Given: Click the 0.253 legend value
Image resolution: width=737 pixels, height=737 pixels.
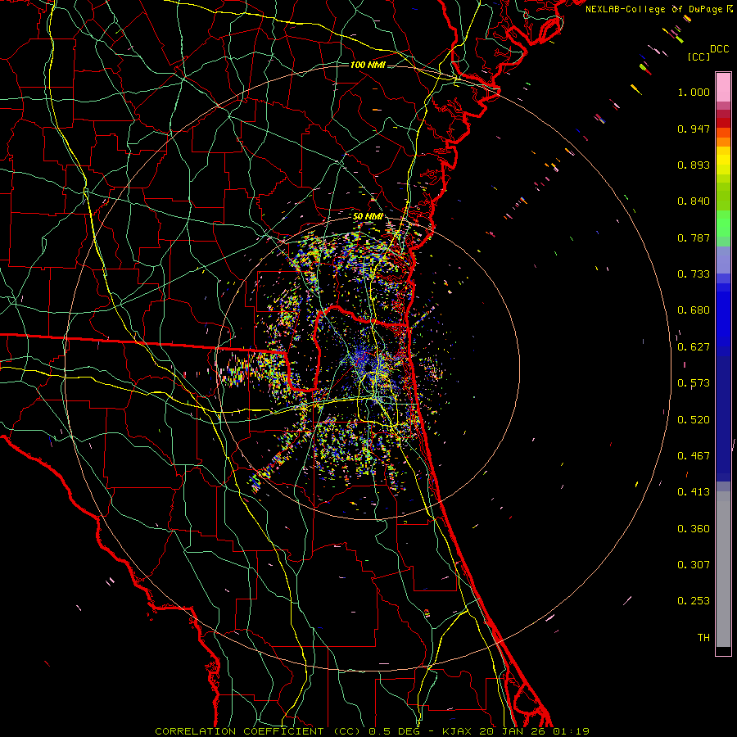Looking at the screenshot, I should [694, 601].
